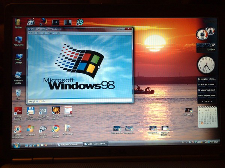Select the Nova mapa folder
This screenshot has width=225, height=168.
[68, 130]
